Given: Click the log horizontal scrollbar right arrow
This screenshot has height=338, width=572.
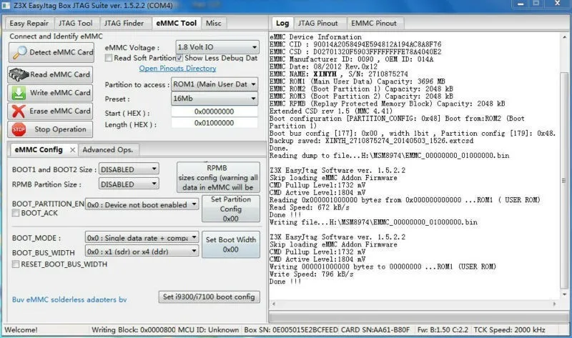Looking at the screenshot, I should [x=555, y=304].
